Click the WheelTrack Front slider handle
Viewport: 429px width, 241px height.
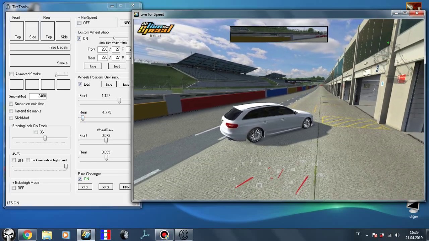point(106,141)
